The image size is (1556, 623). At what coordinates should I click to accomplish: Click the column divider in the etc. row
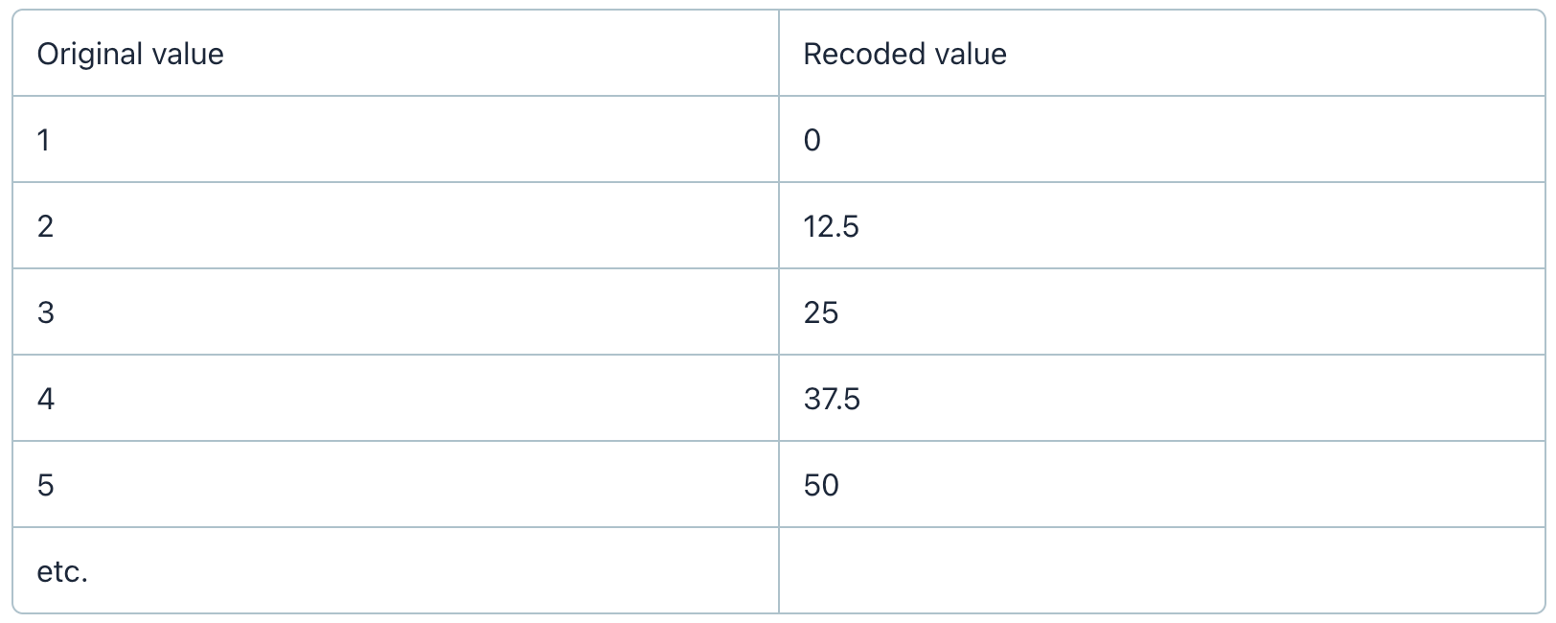pos(779,570)
